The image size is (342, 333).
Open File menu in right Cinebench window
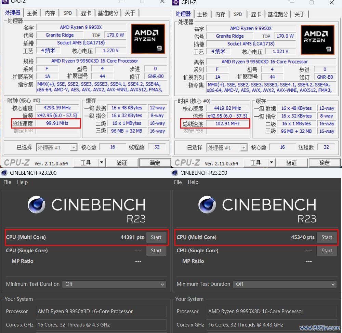pos(178,182)
